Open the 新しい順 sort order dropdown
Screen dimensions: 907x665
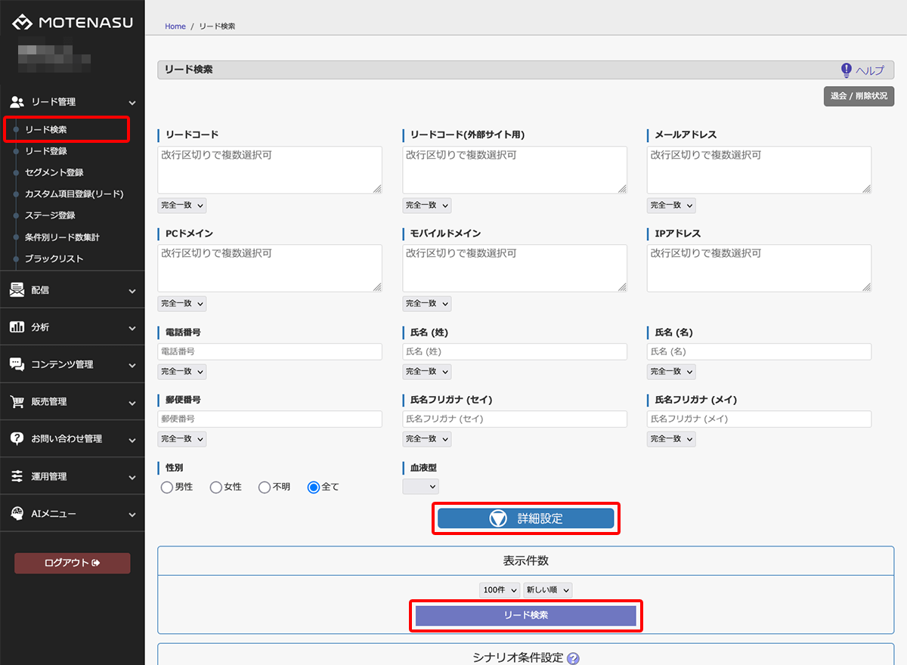(548, 589)
